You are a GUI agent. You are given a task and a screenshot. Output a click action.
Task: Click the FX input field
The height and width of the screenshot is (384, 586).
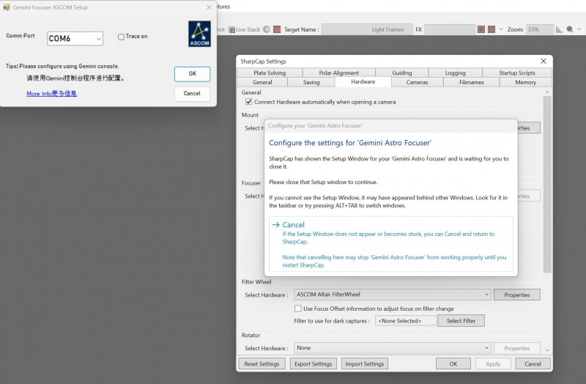450,29
